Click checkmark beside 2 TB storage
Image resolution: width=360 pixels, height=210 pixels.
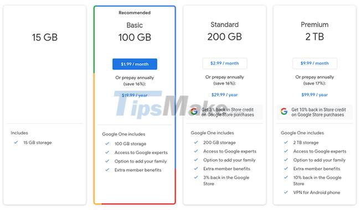[286, 143]
